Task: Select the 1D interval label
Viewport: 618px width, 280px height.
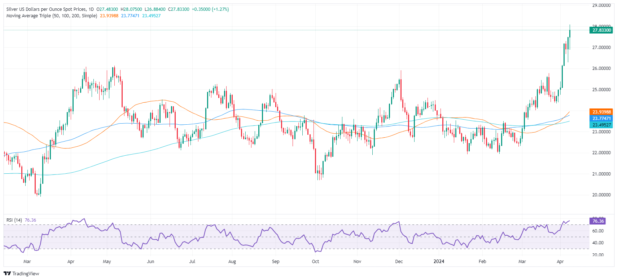Action: pyautogui.click(x=91, y=9)
